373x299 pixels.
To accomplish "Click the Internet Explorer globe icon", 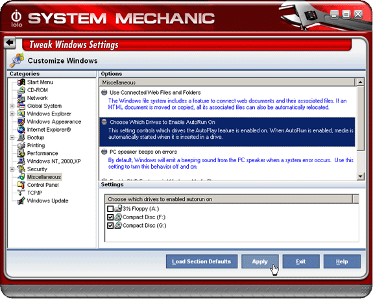I will [21, 130].
